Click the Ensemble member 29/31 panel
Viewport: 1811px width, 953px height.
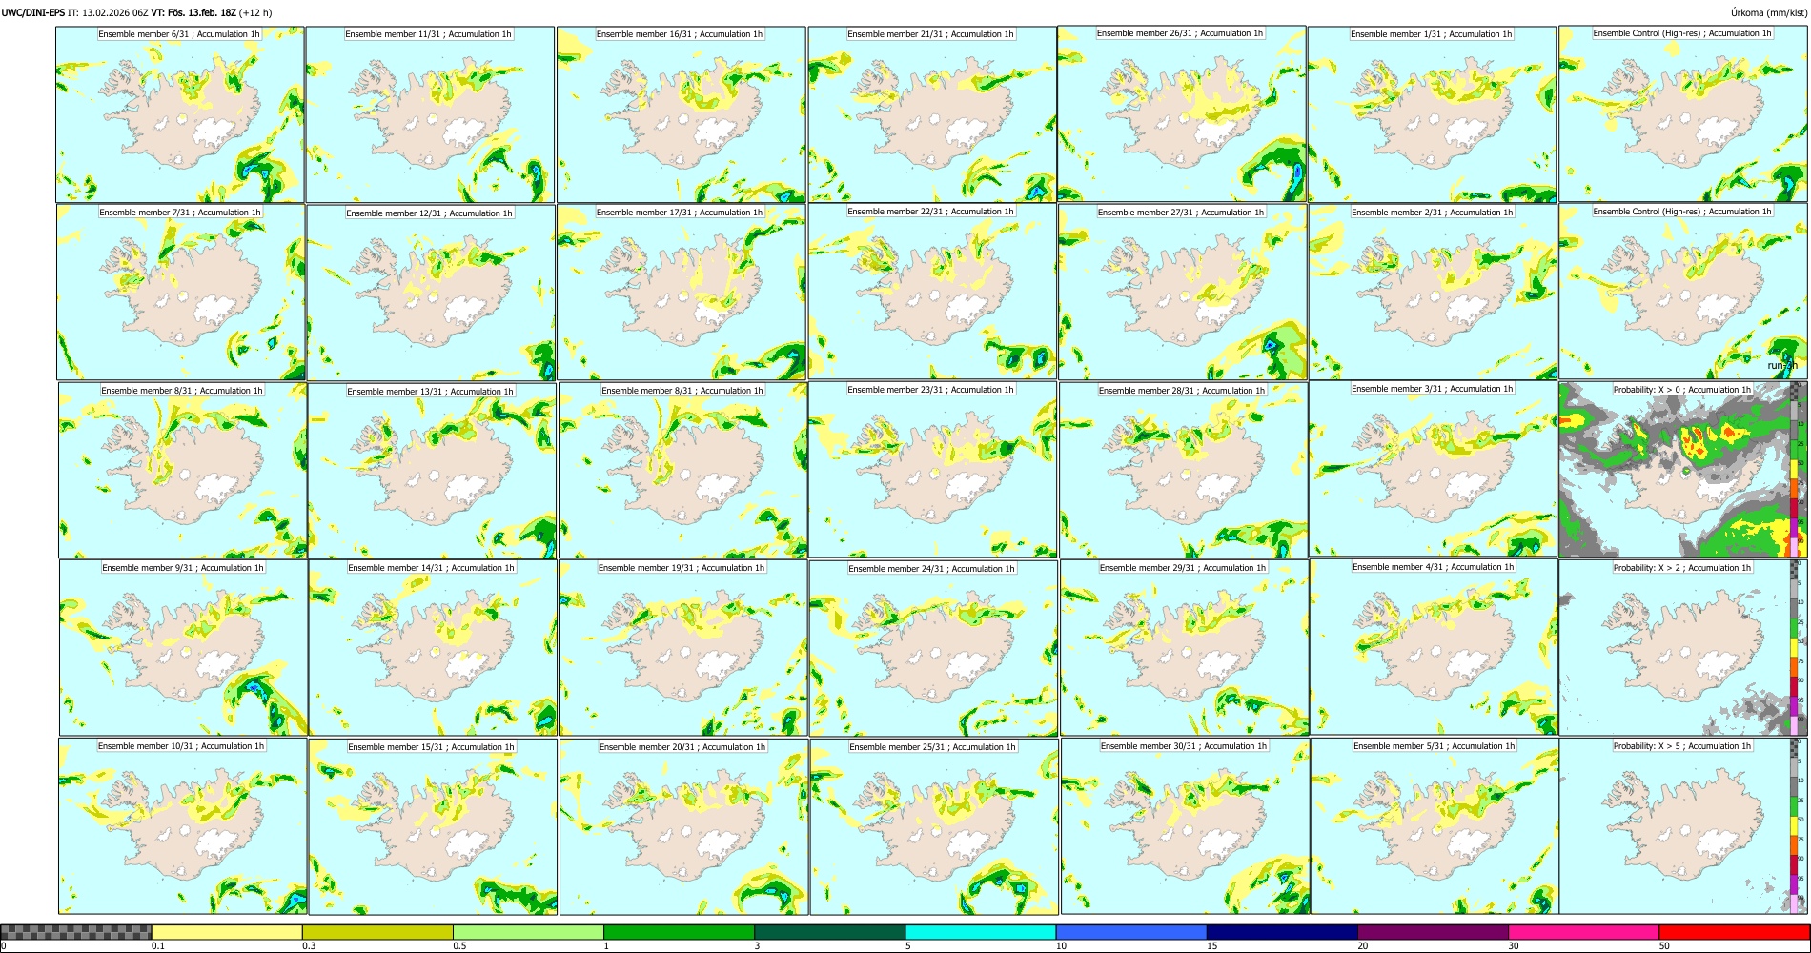point(1185,648)
